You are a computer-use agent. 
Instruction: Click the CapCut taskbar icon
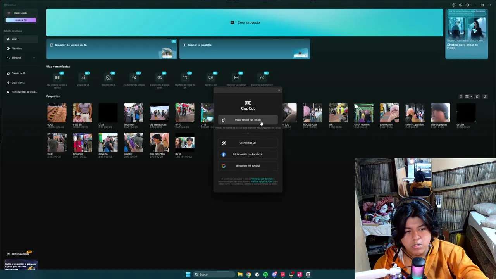308,274
